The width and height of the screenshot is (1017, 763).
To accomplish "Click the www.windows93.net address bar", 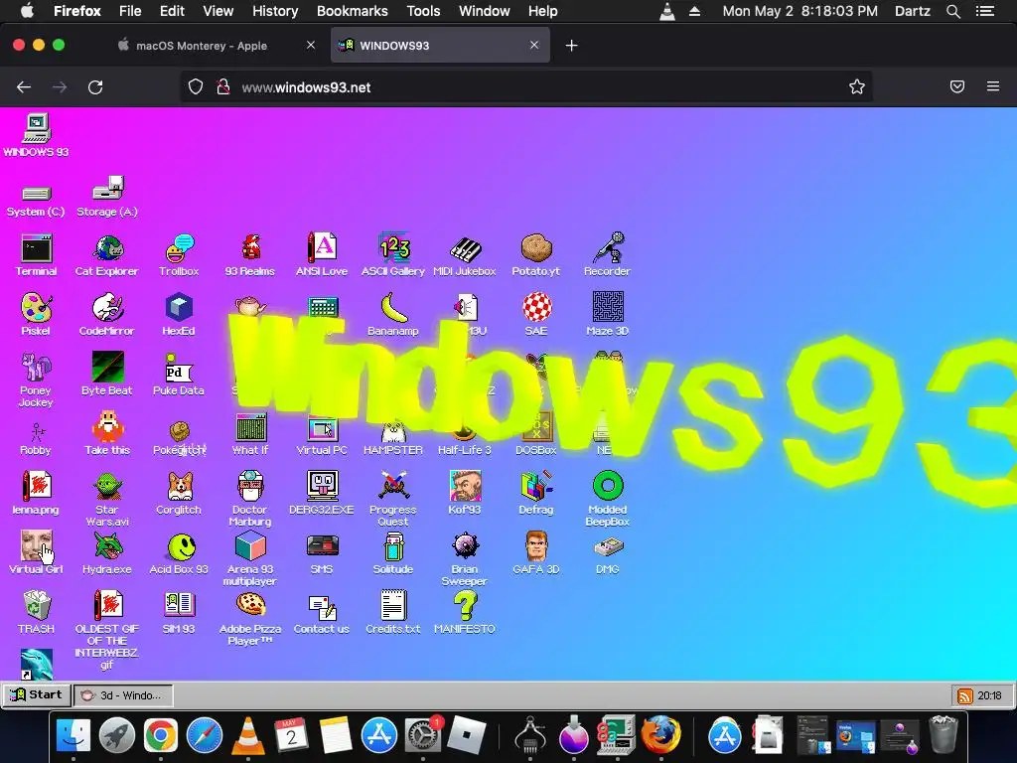I will [x=526, y=87].
